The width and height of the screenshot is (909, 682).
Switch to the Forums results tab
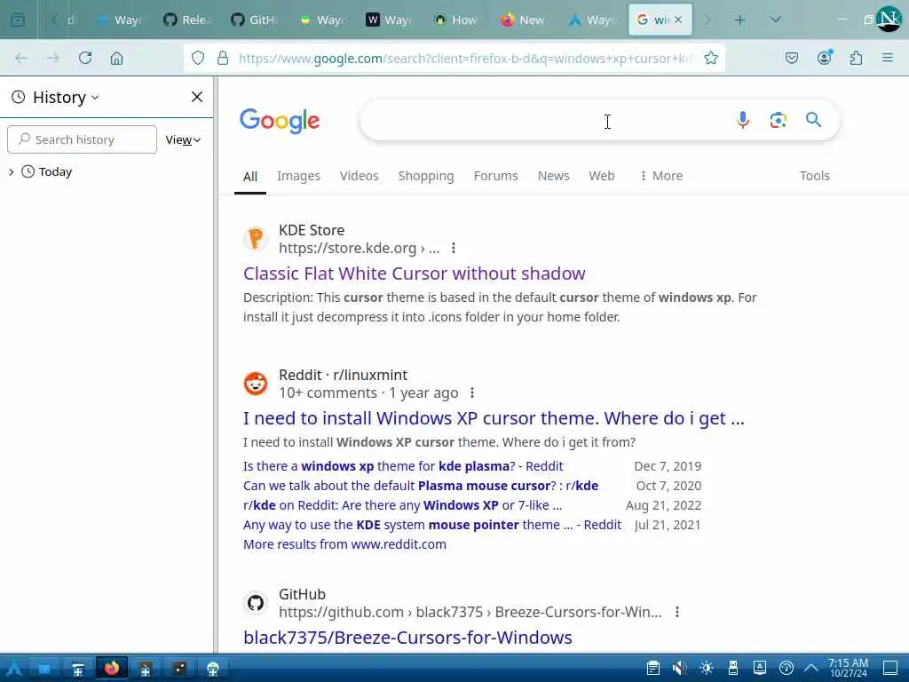tap(495, 176)
